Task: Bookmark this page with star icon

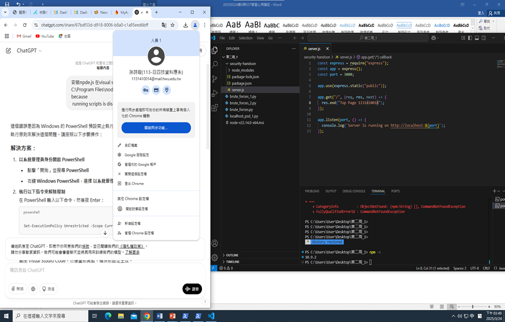Action: tap(173, 25)
